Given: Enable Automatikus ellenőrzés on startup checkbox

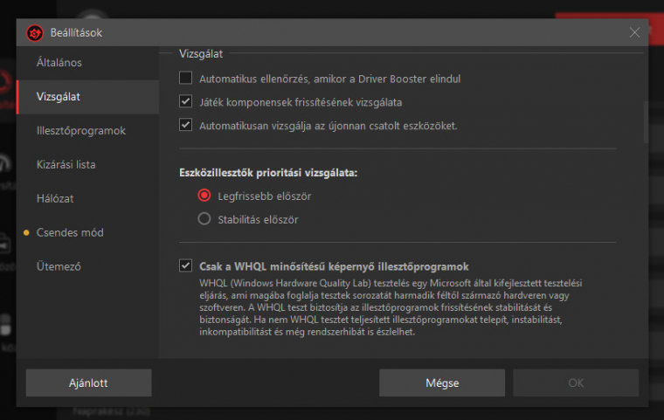Looking at the screenshot, I should tap(185, 78).
